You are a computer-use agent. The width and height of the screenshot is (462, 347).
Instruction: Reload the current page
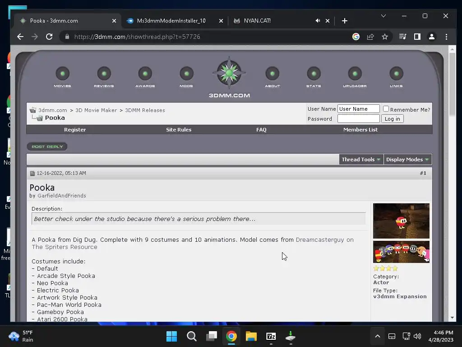tap(49, 37)
